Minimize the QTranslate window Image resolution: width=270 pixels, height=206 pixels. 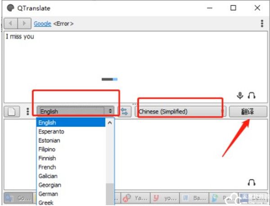coord(210,8)
